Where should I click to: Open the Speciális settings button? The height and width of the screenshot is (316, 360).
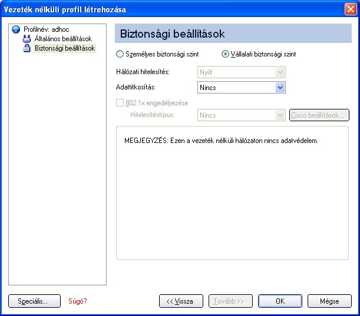point(34,301)
